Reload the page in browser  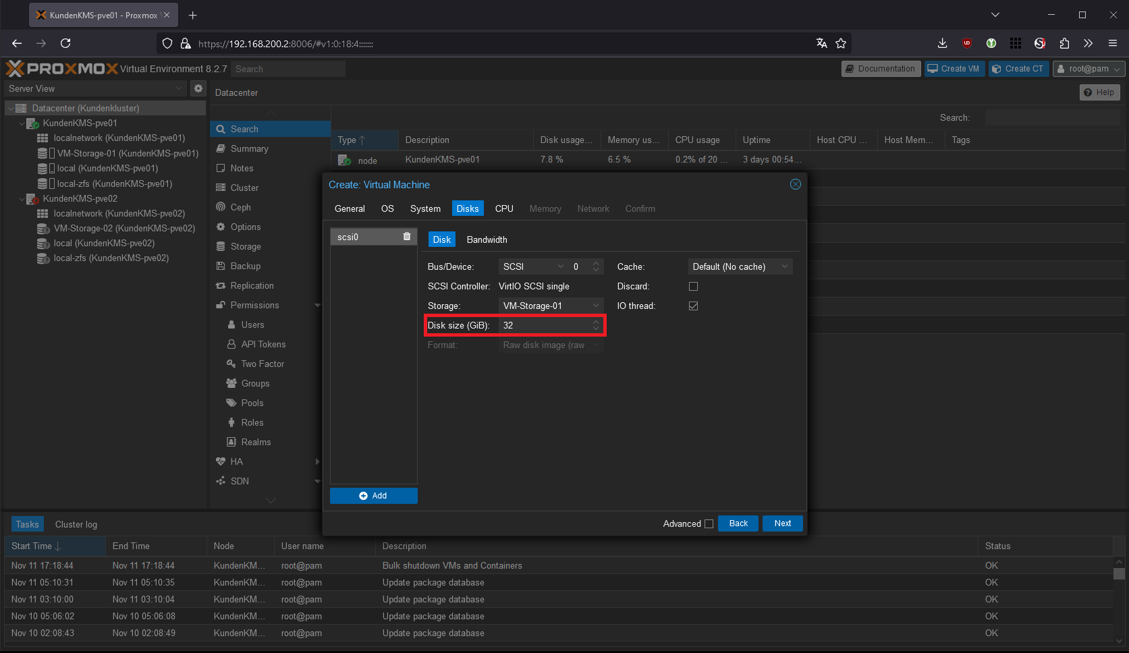[65, 44]
